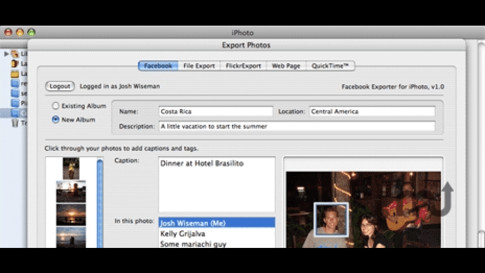This screenshot has height=273, width=485.
Task: Edit the Location field Central America
Action: tap(372, 111)
